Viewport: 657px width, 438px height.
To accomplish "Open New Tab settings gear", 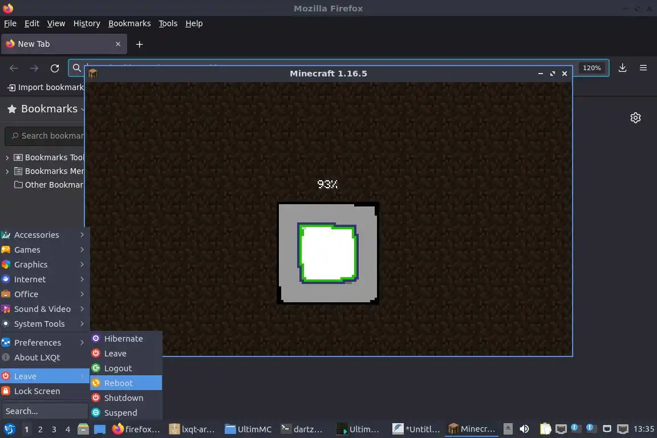I will coord(635,118).
